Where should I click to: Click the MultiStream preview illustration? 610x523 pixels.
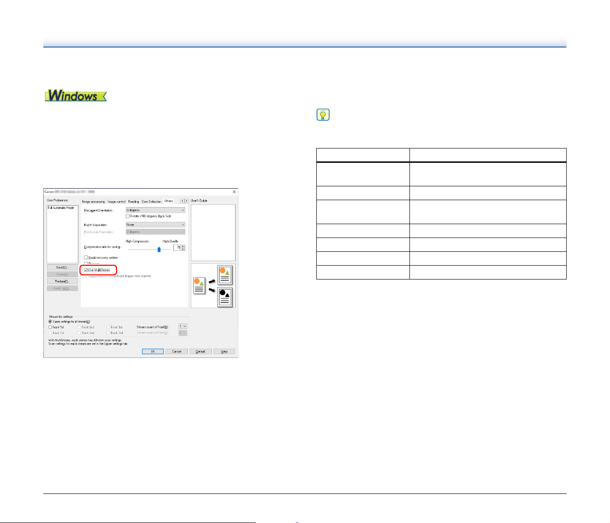coord(213,285)
